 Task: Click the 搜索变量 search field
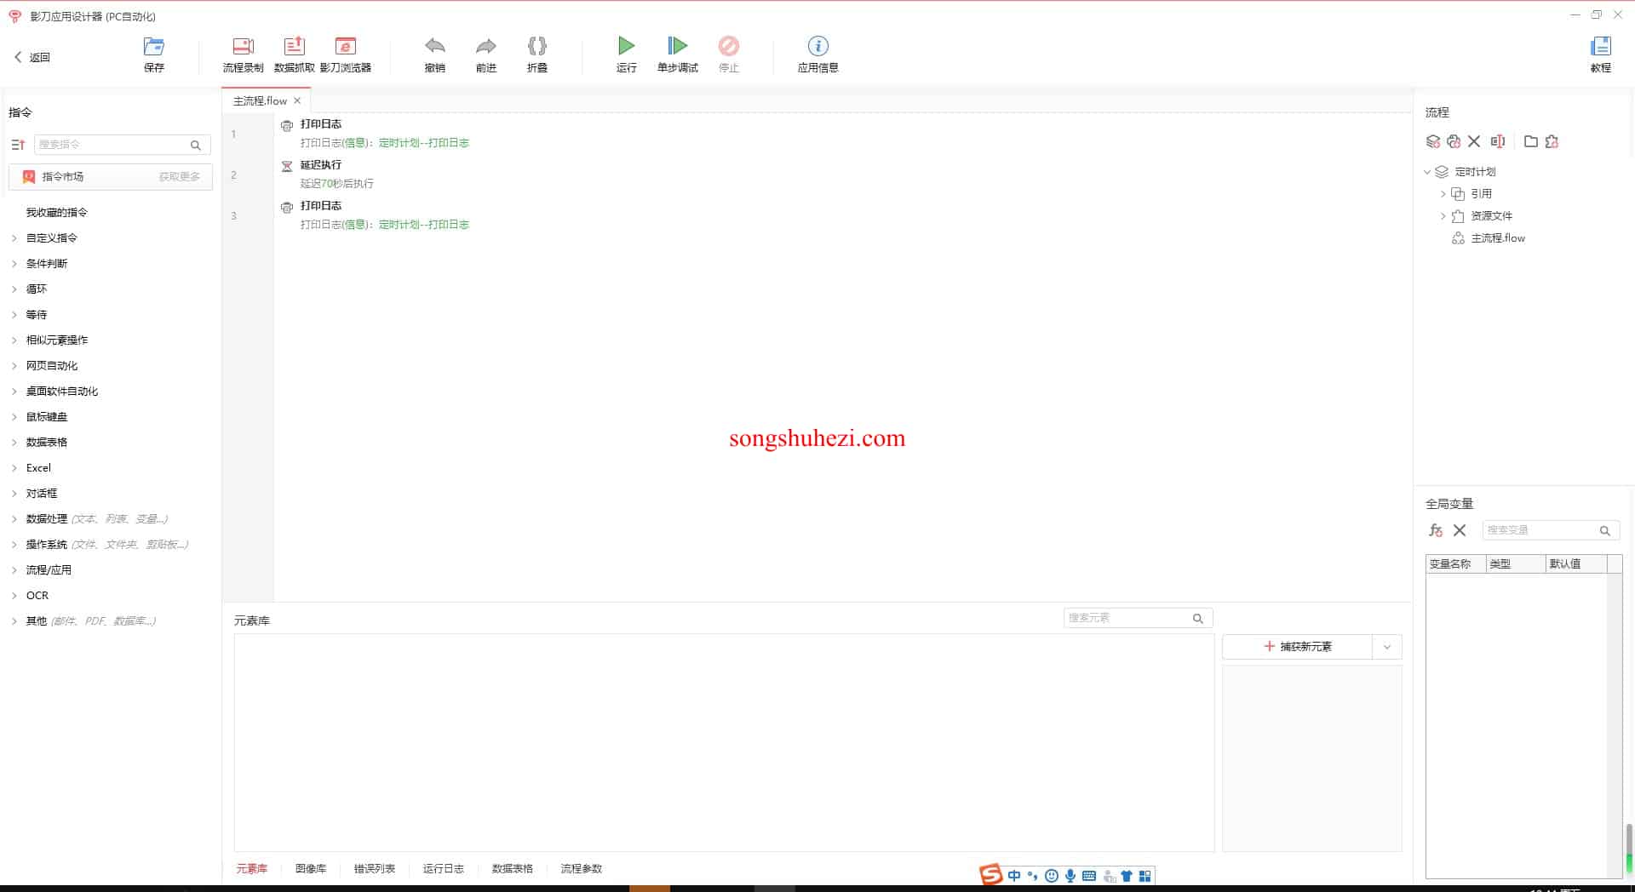click(x=1550, y=530)
